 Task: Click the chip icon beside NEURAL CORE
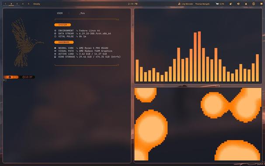pos(55,48)
